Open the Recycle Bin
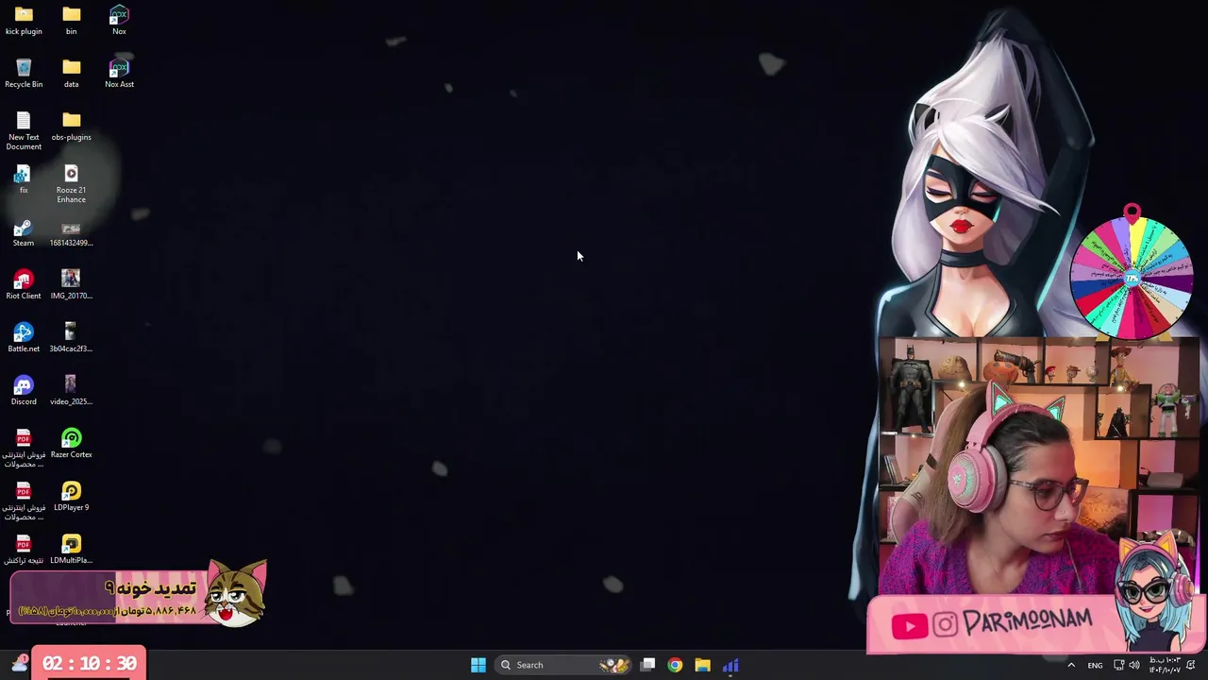1208x680 pixels. (x=24, y=74)
